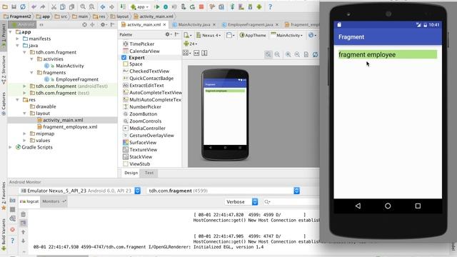Select the Design tab
457x257 pixels.
pyautogui.click(x=131, y=173)
